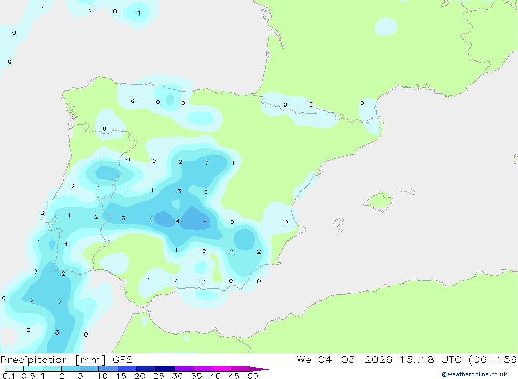Image resolution: width=518 pixels, height=379 pixels.
Task: Choose the 45–50 mm legend swatch
Action: (x=240, y=369)
